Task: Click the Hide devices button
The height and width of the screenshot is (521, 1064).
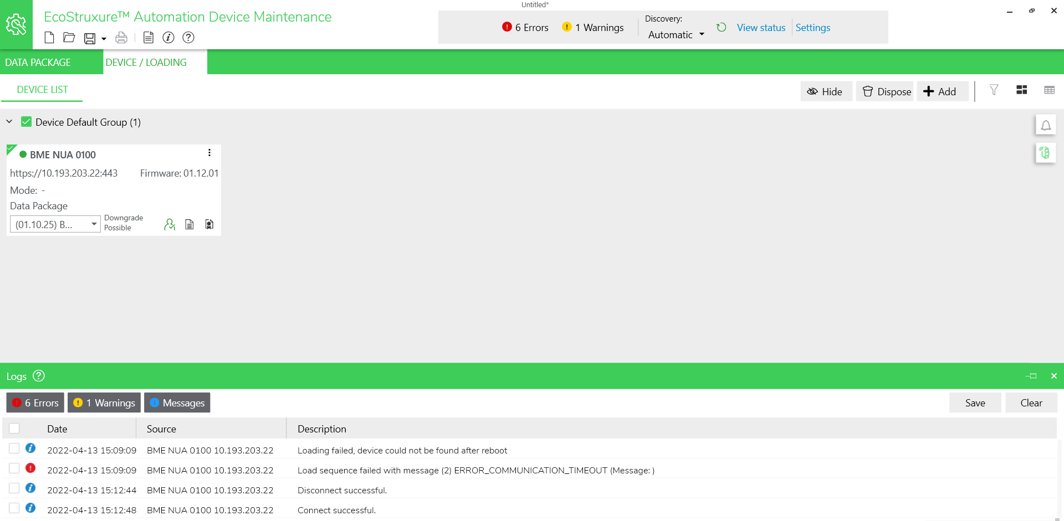Action: [x=826, y=91]
